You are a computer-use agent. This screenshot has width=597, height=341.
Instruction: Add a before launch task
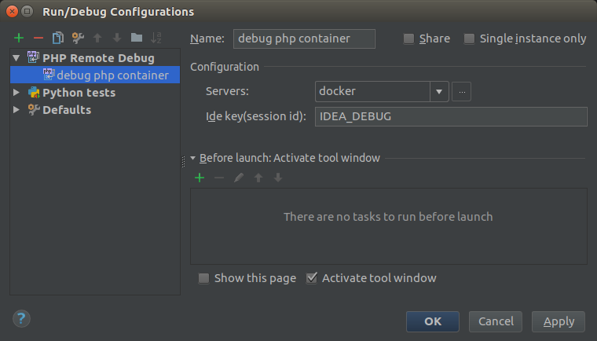coord(200,178)
